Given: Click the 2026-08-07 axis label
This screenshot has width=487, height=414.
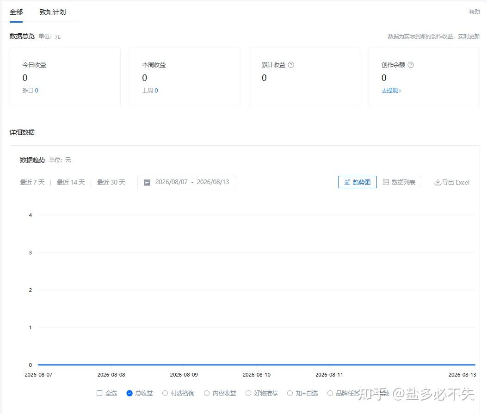Looking at the screenshot, I should (x=38, y=375).
